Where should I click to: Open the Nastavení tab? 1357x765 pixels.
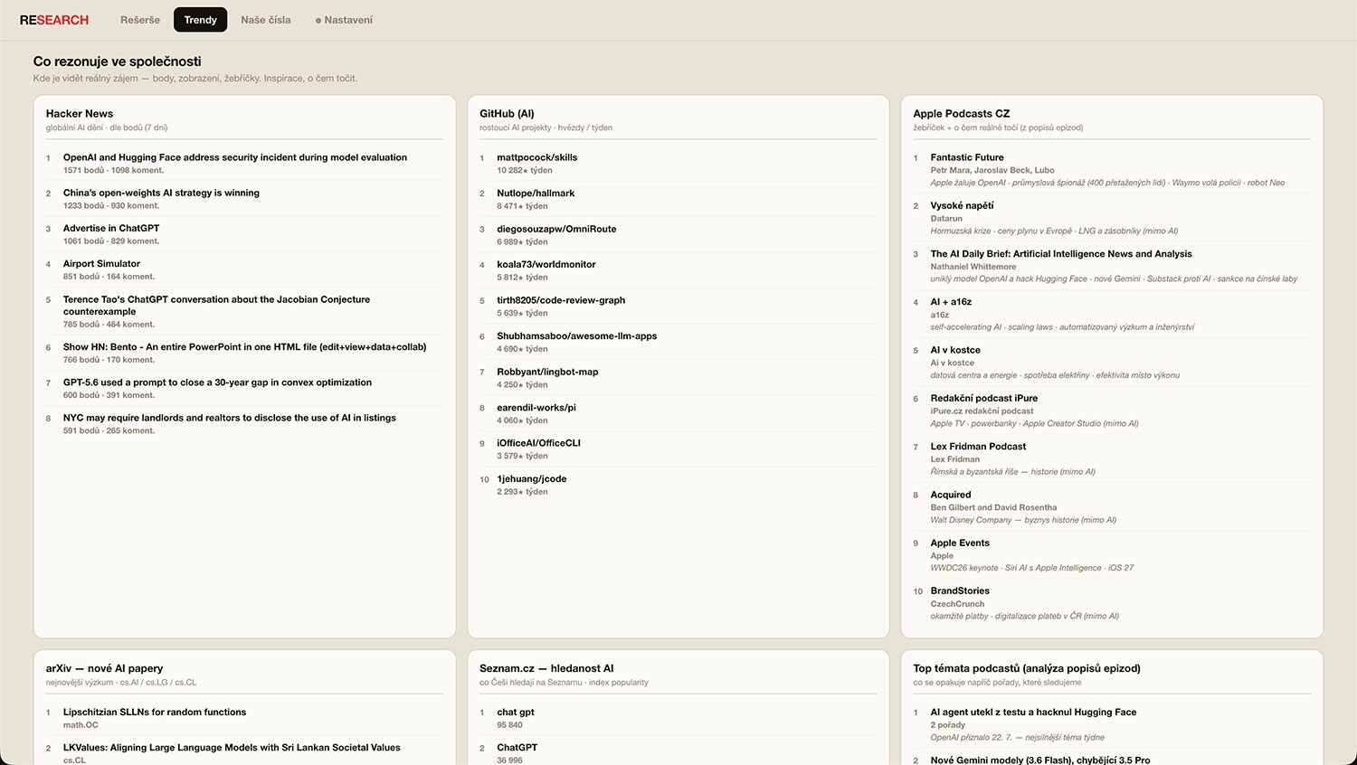tap(344, 20)
